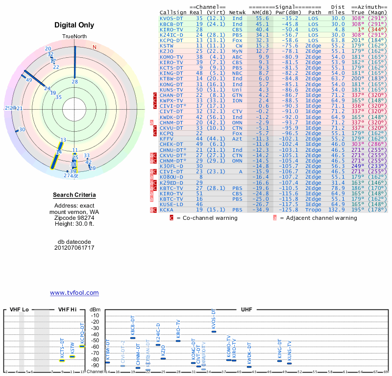Click the Search Criteria heading

[x=74, y=195]
